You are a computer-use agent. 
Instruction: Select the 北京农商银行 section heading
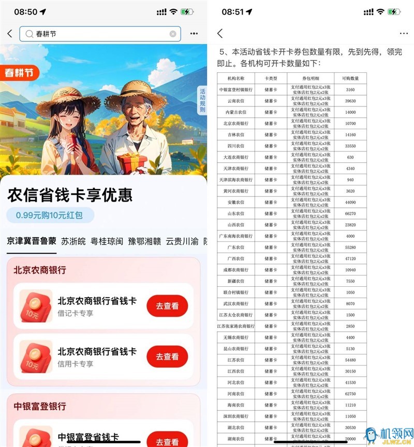pyautogui.click(x=40, y=270)
